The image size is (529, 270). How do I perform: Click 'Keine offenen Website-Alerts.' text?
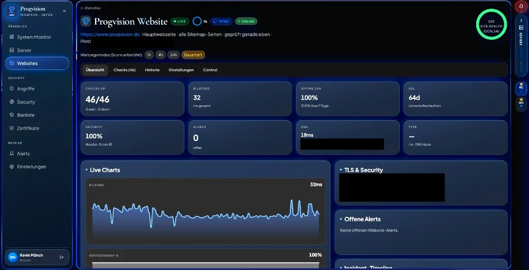[x=369, y=230]
